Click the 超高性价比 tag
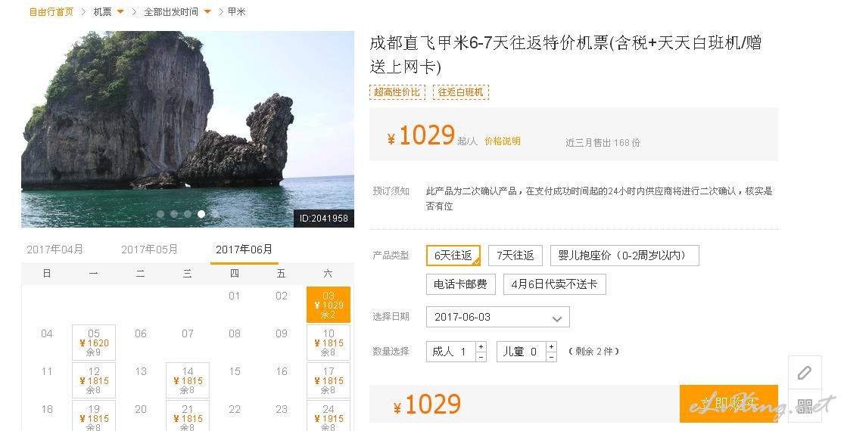The height and width of the screenshot is (431, 844). pyautogui.click(x=397, y=92)
